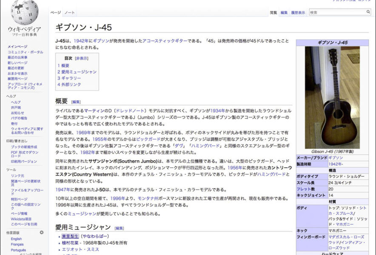Open ページ情報 sidebar link
The image size is (376, 255).
point(19,213)
